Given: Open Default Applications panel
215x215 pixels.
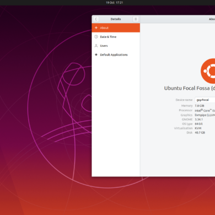Looking at the screenshot, I should pos(116,55).
